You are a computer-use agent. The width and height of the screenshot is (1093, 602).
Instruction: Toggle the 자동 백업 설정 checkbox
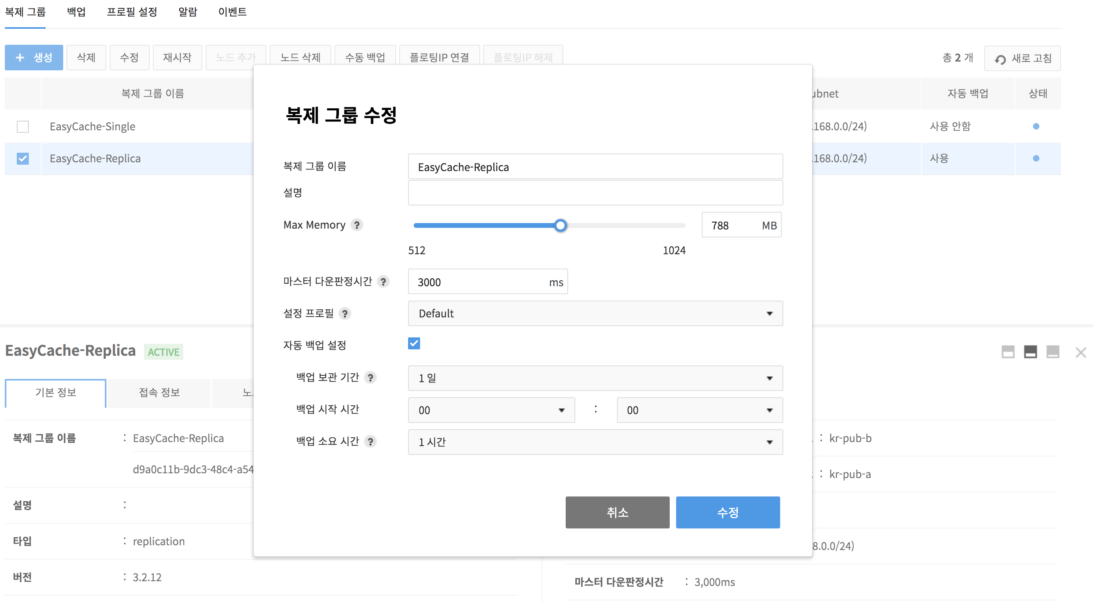[x=414, y=343]
